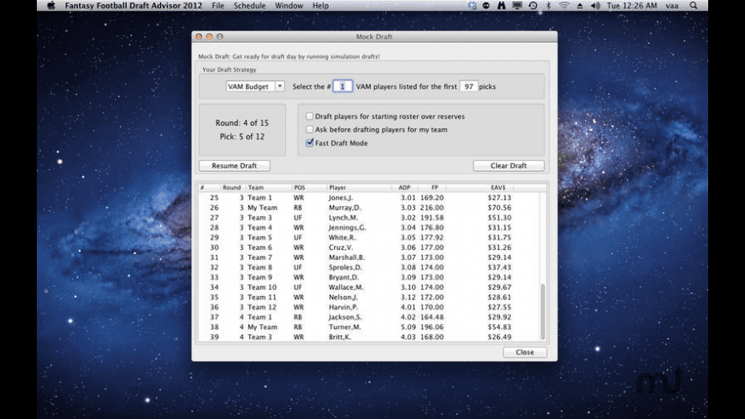
Task: Open the Schedule menu
Action: (249, 5)
